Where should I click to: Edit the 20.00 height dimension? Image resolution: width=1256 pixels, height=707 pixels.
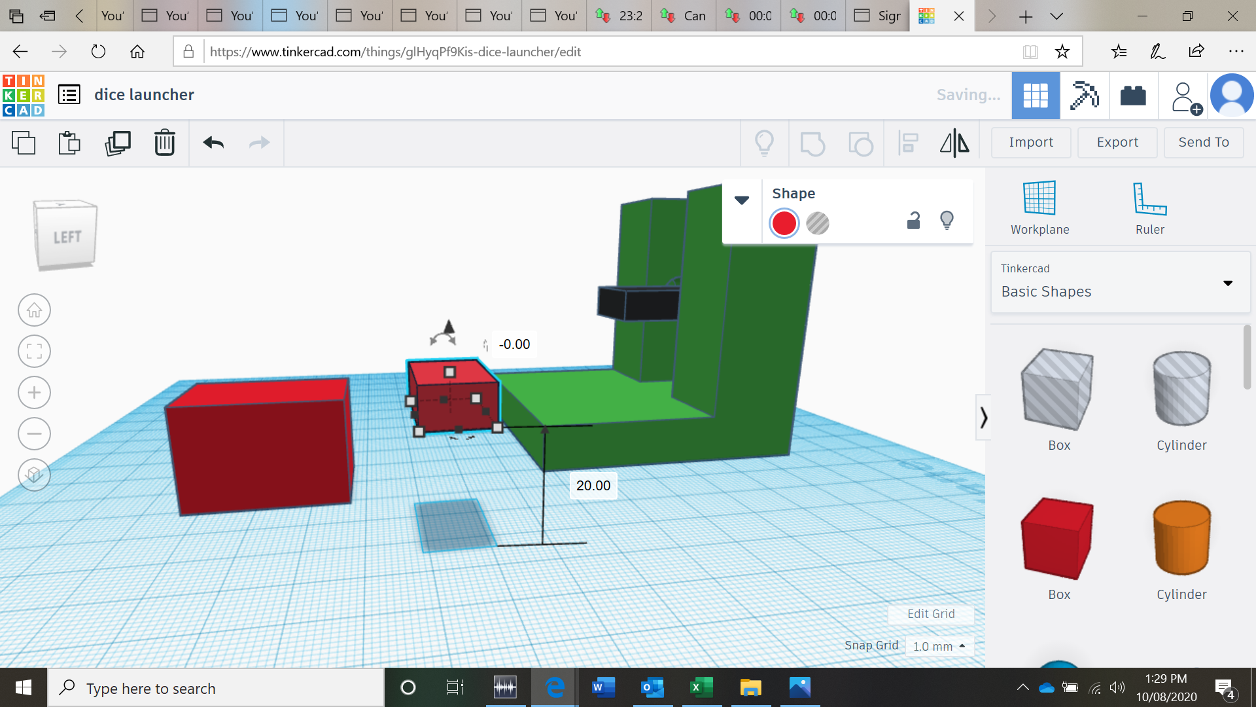pos(593,486)
